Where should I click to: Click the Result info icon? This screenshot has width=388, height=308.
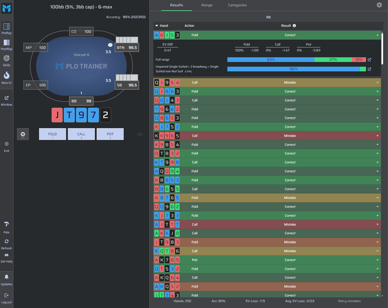pyautogui.click(x=294, y=26)
